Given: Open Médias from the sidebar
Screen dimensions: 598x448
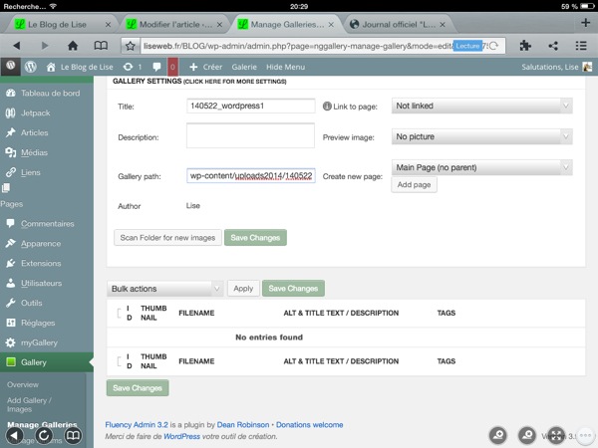Looking at the screenshot, I should pyautogui.click(x=32, y=152).
